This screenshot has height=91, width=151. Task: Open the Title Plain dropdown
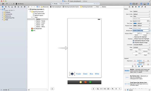click(x=141, y=16)
